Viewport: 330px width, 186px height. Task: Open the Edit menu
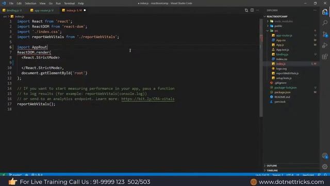click(19, 4)
